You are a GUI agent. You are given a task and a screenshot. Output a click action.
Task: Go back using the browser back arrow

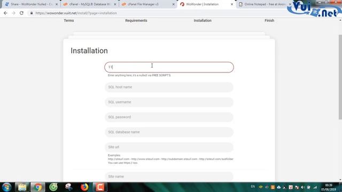[5, 13]
